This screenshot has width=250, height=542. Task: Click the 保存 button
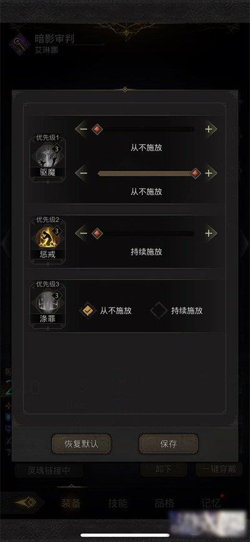(x=169, y=444)
